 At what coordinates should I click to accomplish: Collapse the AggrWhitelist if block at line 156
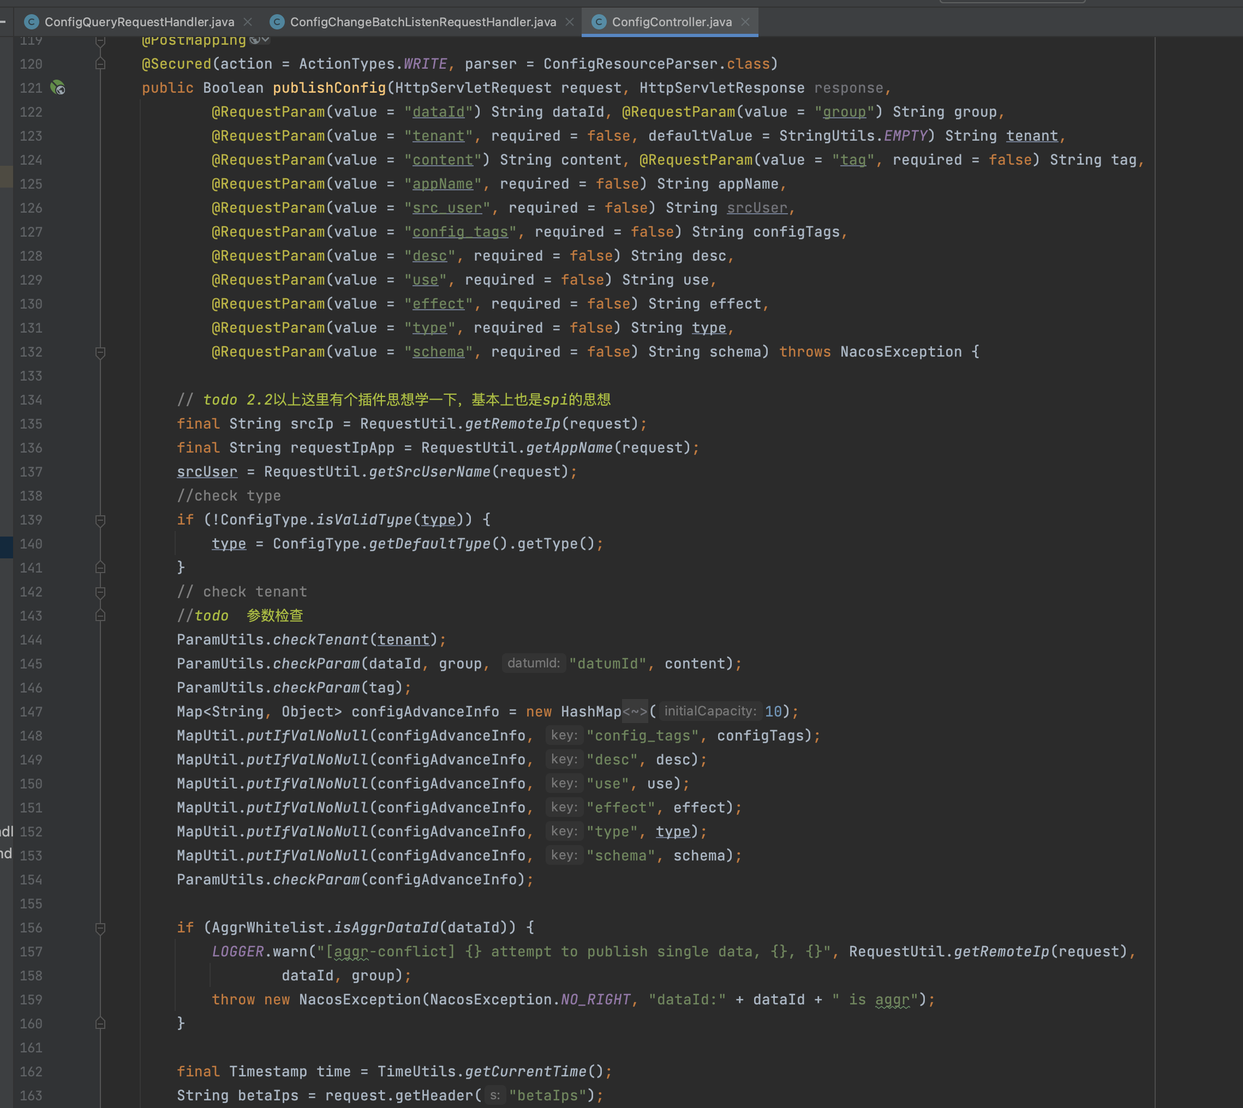click(100, 928)
